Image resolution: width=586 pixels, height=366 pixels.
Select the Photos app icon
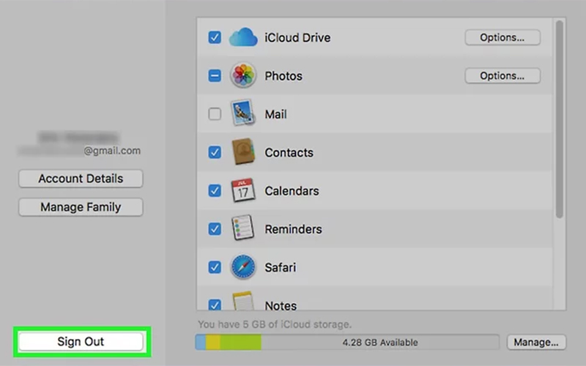point(243,75)
